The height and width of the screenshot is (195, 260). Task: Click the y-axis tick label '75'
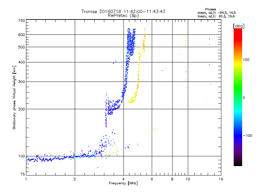coord(23,174)
